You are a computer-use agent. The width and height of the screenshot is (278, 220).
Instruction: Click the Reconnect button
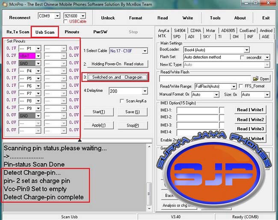click(x=20, y=18)
